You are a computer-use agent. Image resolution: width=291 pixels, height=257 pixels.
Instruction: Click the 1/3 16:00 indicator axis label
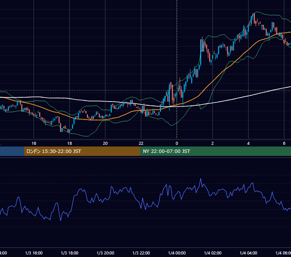(34, 253)
